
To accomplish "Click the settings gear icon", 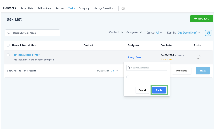I will point(123,9).
